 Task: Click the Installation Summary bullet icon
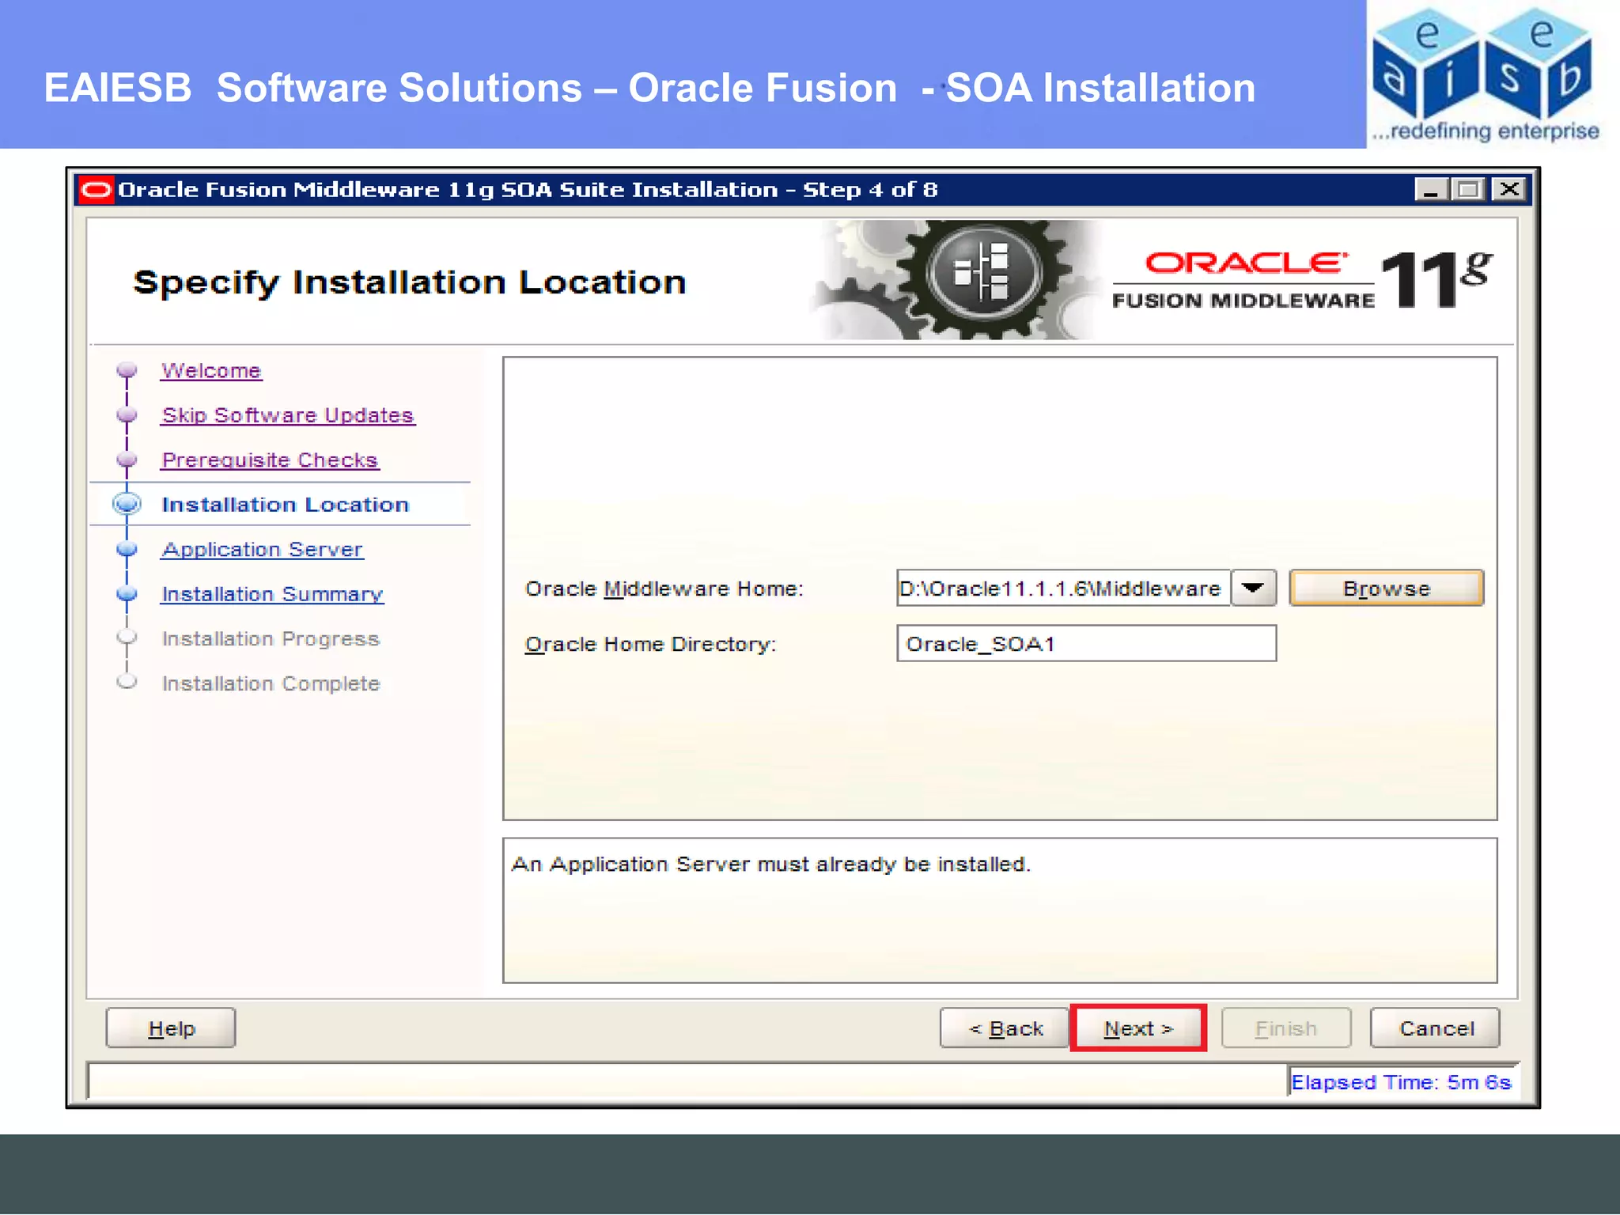click(x=127, y=594)
